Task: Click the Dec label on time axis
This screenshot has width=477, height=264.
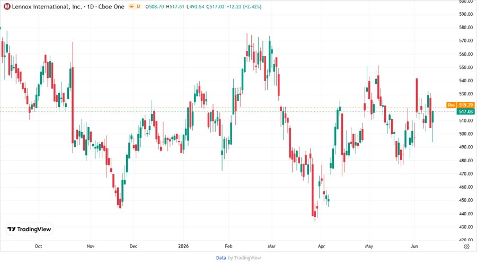Action: [133, 246]
